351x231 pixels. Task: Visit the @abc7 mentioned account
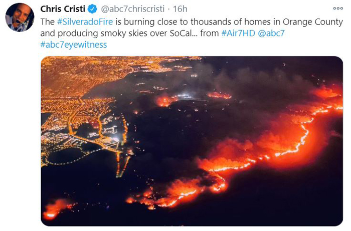(271, 33)
